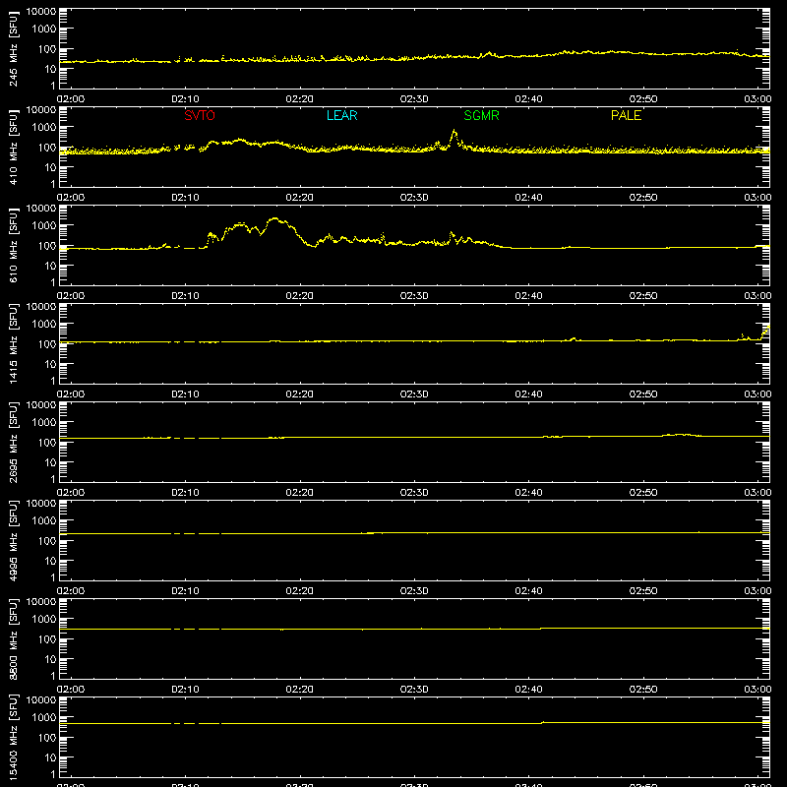Click the yellow PALE station label
Image resolution: width=787 pixels, height=787 pixels.
coord(626,115)
